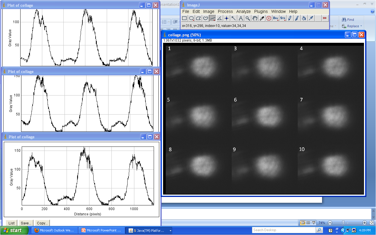This screenshot has height=235, width=376.
Task: Activate the Angle tool
Action: click(220, 18)
